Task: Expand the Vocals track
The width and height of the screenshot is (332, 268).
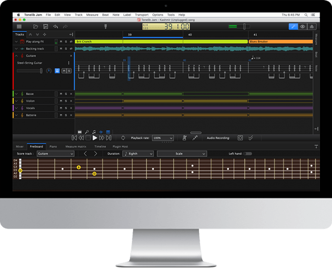Action: pyautogui.click(x=17, y=108)
